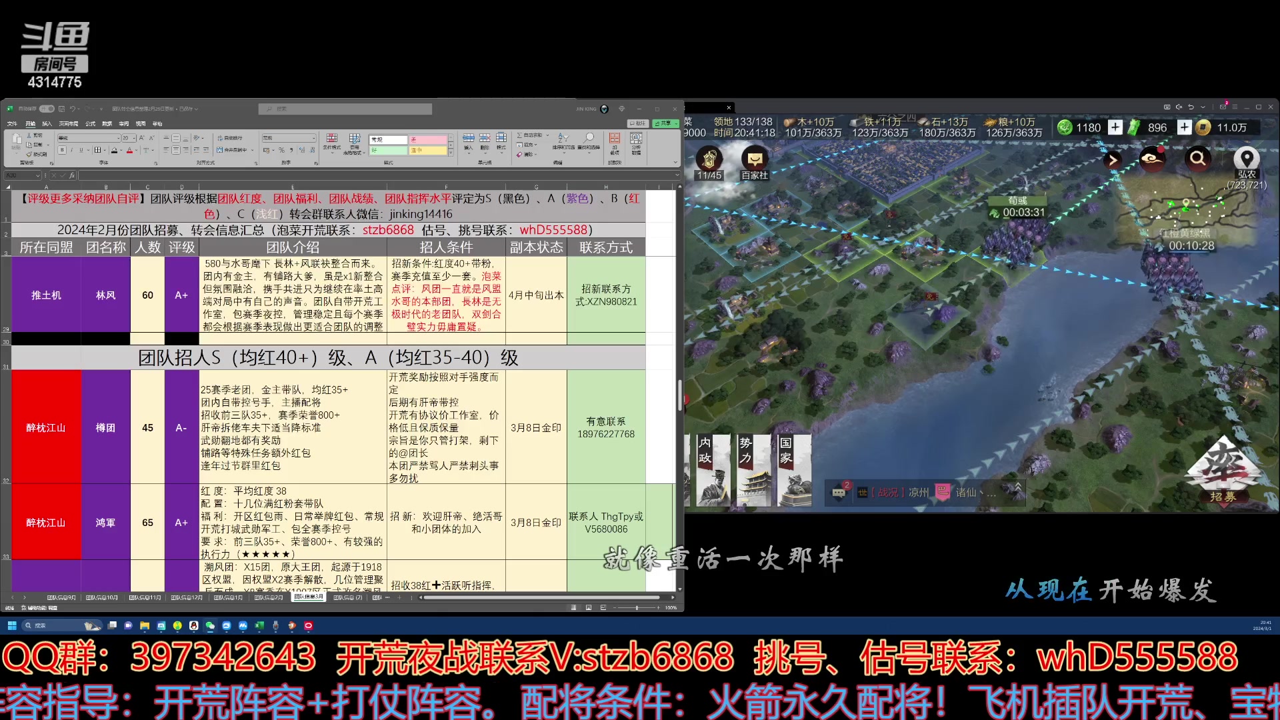Open the number format dropdown

point(313,138)
